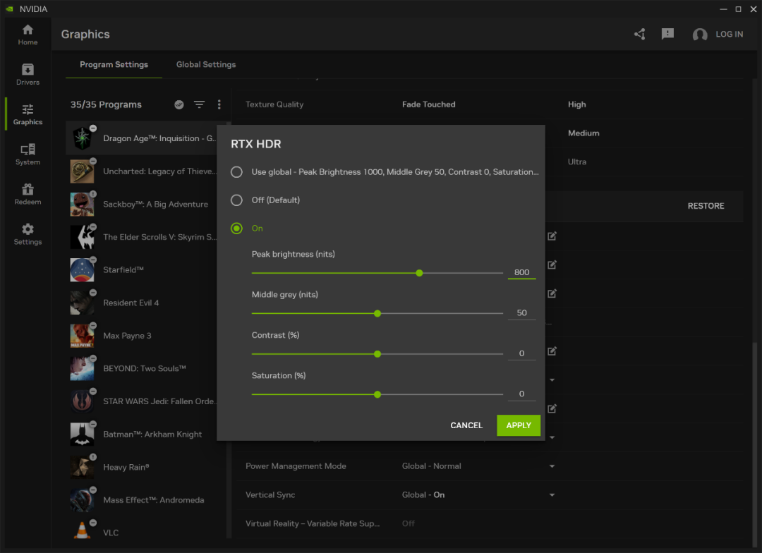Click the Apply button

click(x=519, y=425)
